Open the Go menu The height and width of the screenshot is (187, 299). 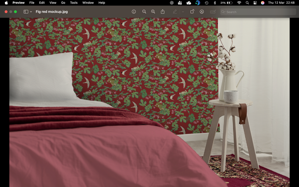[x=63, y=3]
